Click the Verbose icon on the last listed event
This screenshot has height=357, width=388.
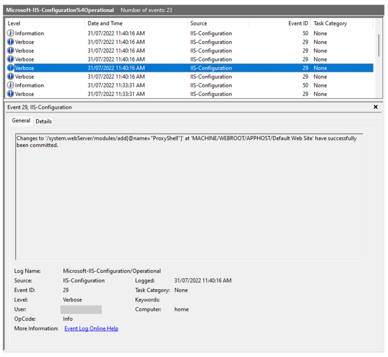(x=11, y=94)
